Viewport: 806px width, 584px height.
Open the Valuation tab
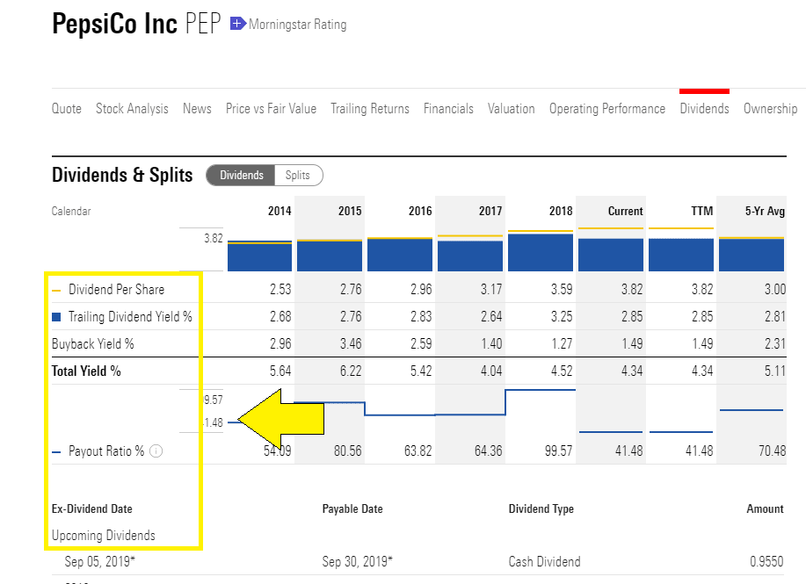(x=512, y=109)
